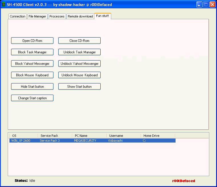
Task: Click the Change Start caption button
Action: click(32, 98)
